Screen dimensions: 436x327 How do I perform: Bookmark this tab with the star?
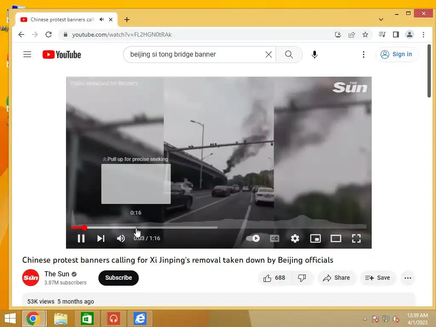pos(365,34)
